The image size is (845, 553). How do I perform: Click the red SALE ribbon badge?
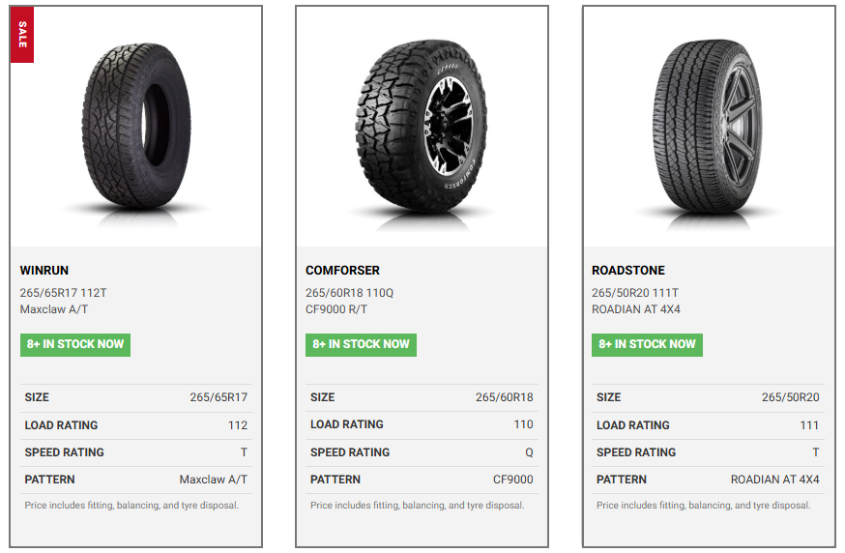pyautogui.click(x=22, y=35)
